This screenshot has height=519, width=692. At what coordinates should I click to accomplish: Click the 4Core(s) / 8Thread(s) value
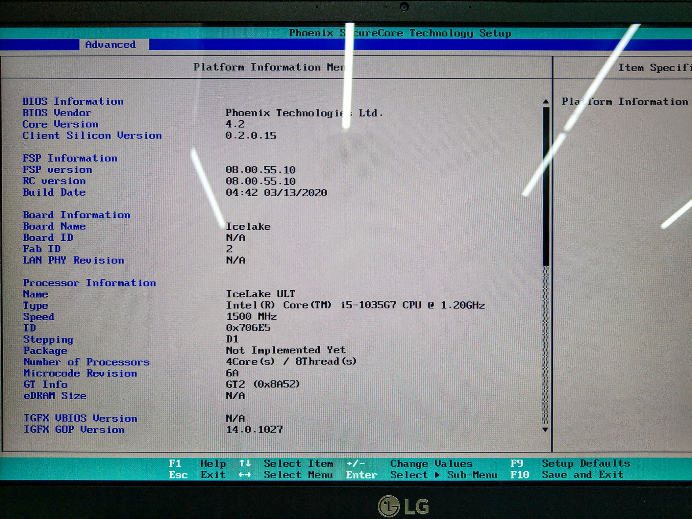(x=291, y=362)
